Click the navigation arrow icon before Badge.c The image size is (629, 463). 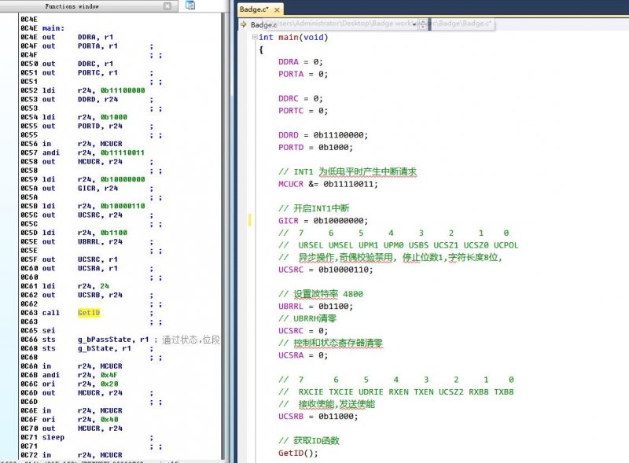coord(244,24)
